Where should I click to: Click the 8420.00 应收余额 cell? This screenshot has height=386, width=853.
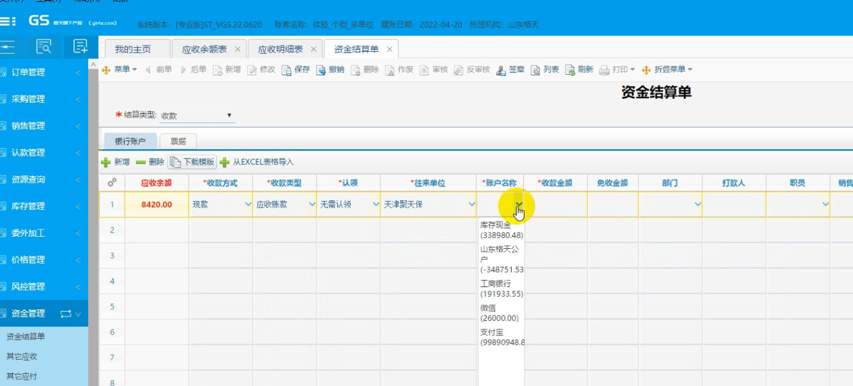click(156, 204)
